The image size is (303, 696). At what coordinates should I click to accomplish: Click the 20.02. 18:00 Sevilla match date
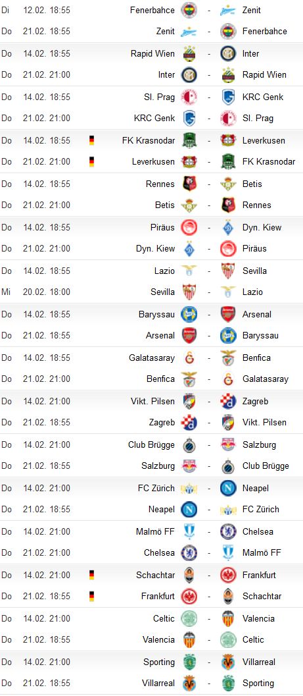tap(47, 292)
